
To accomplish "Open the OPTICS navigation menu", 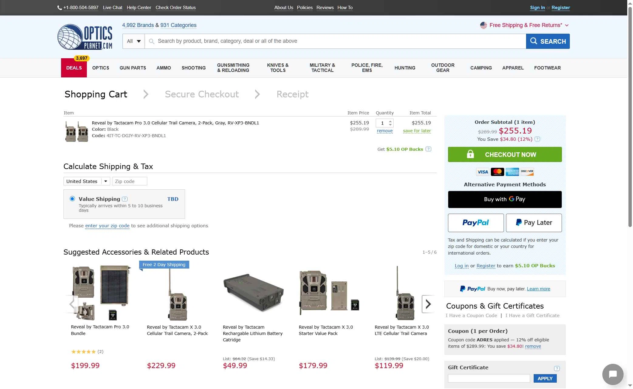I will click(101, 68).
